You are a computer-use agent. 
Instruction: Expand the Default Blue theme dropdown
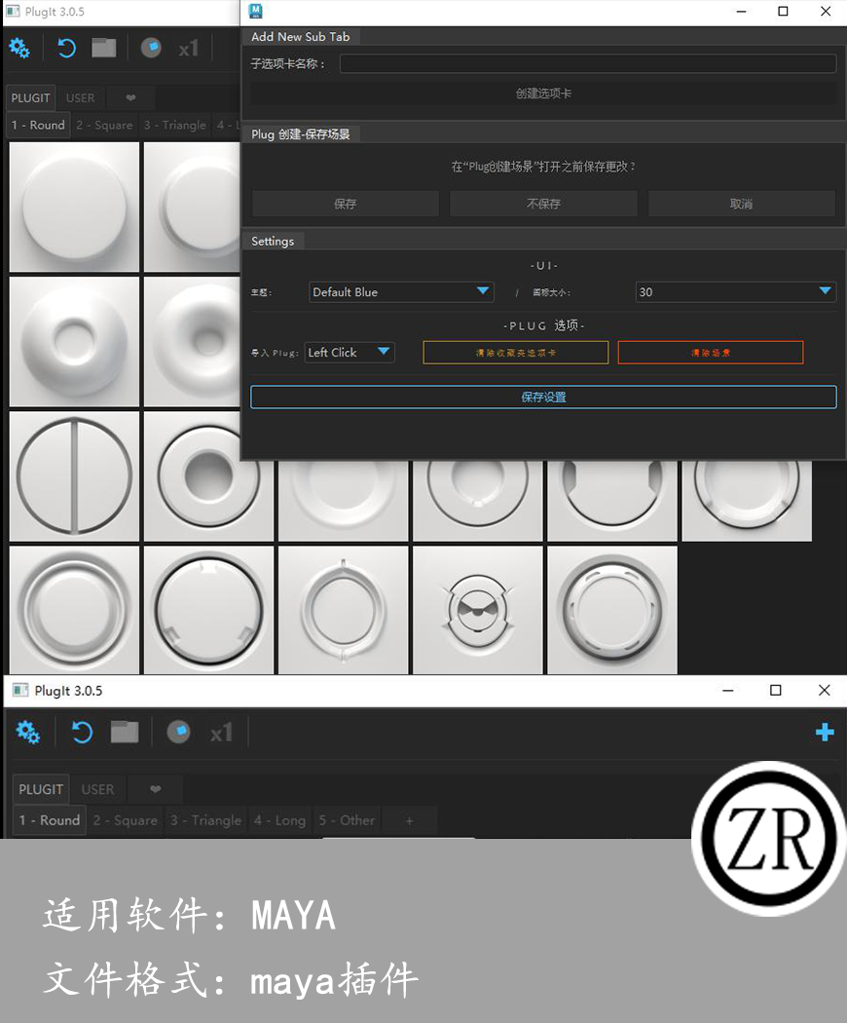(401, 291)
